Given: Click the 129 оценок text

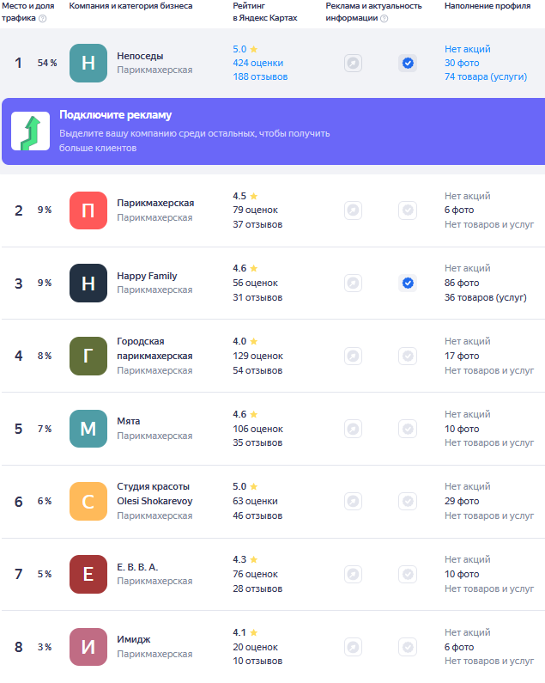Looking at the screenshot, I should pyautogui.click(x=257, y=356).
